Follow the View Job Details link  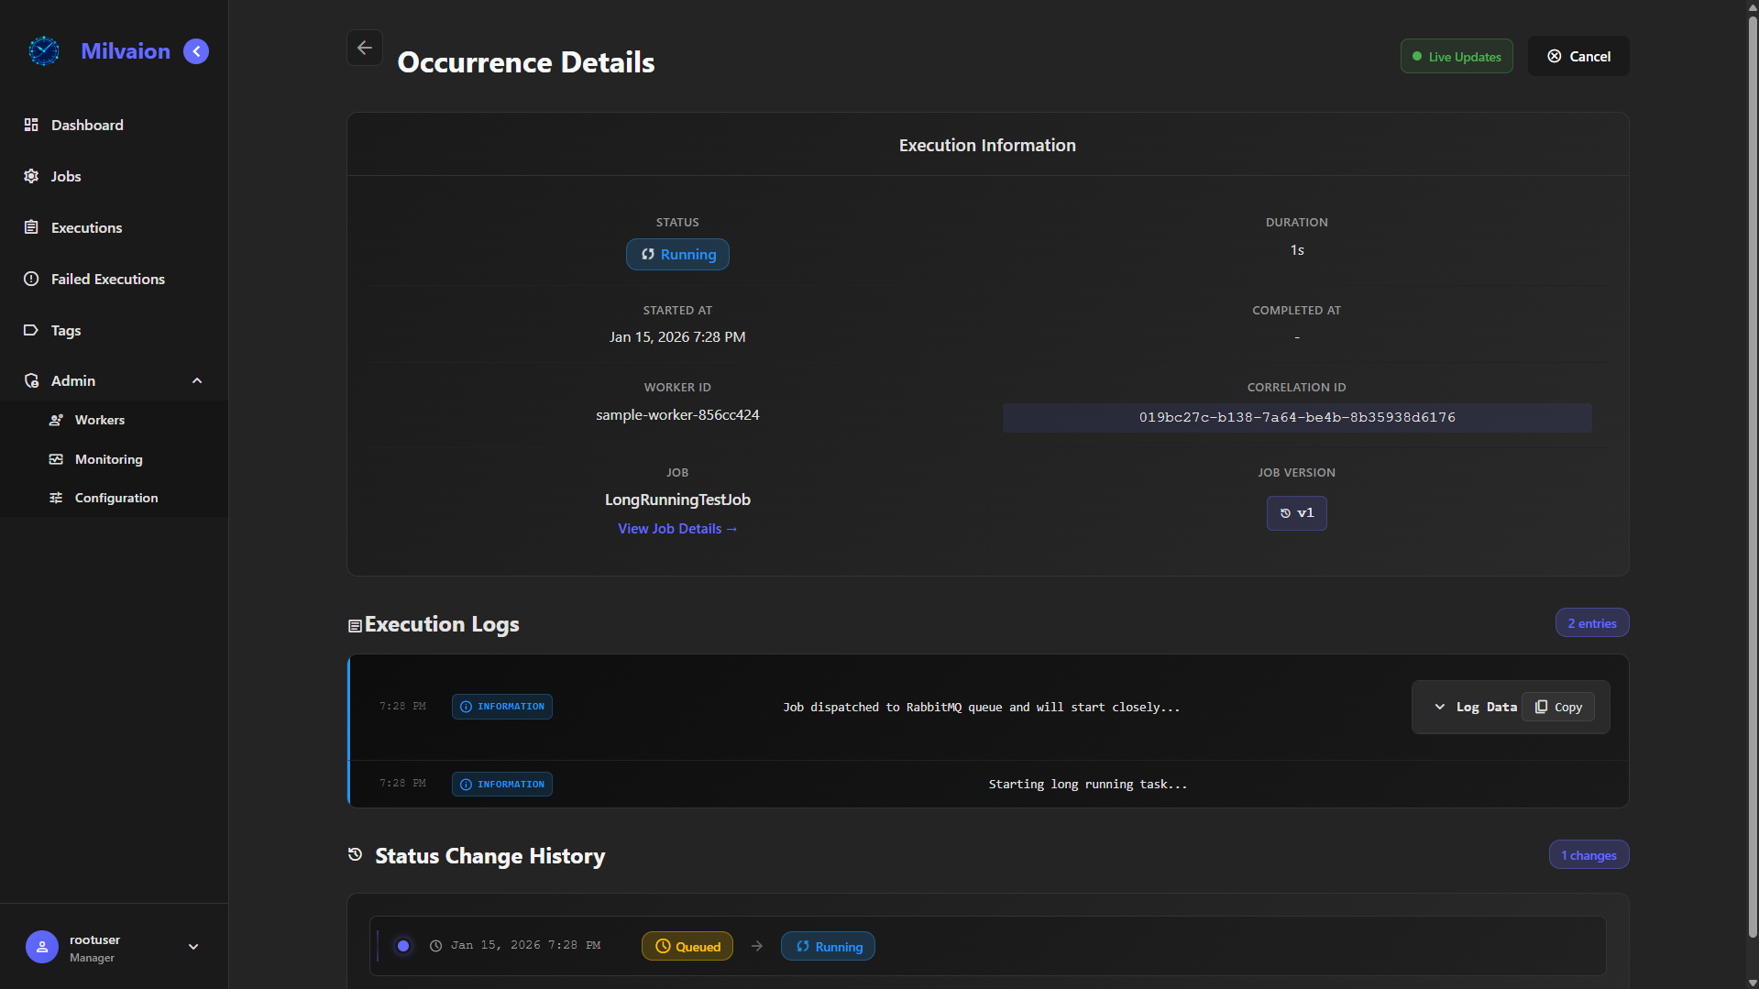tap(676, 529)
